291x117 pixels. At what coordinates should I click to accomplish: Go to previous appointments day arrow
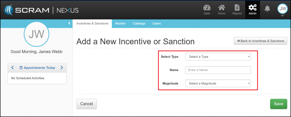tap(12, 68)
